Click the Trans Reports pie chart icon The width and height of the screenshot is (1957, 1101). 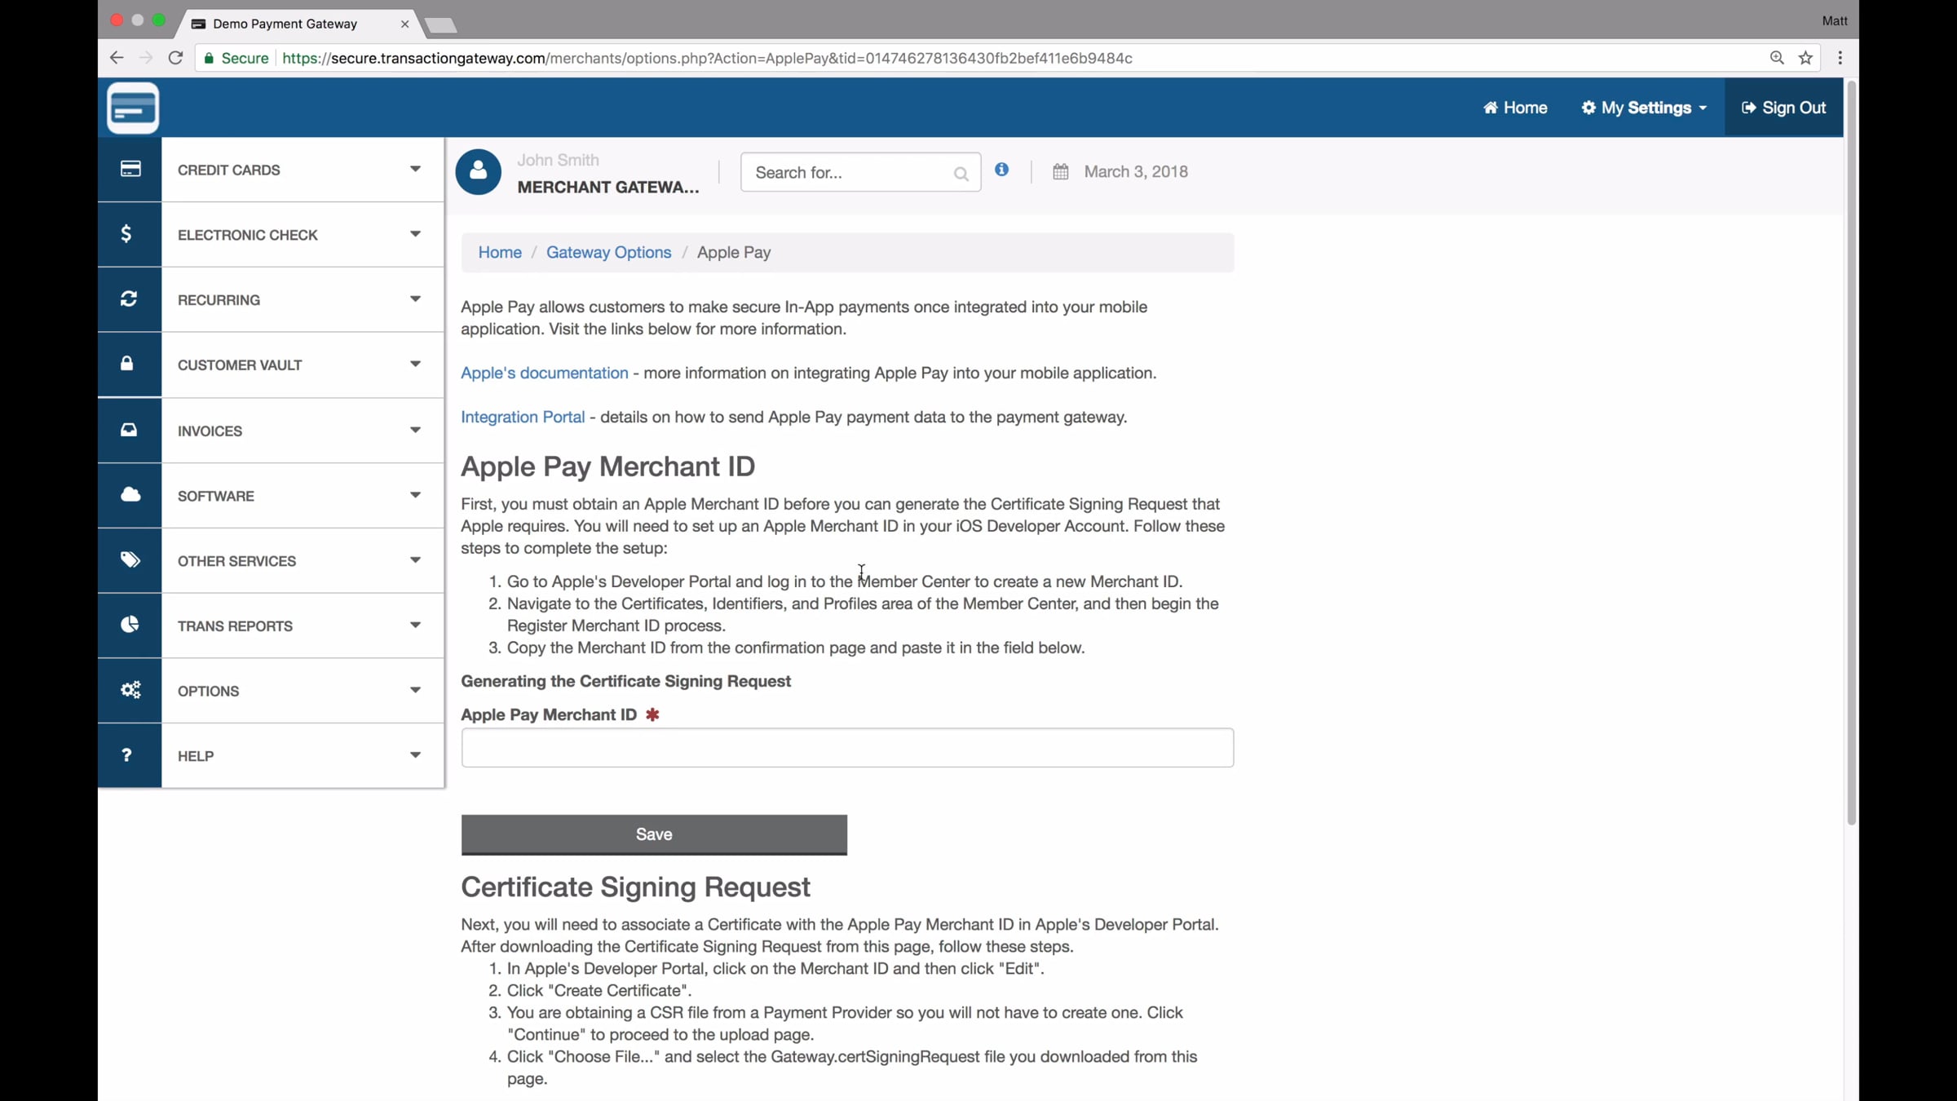pyautogui.click(x=130, y=625)
